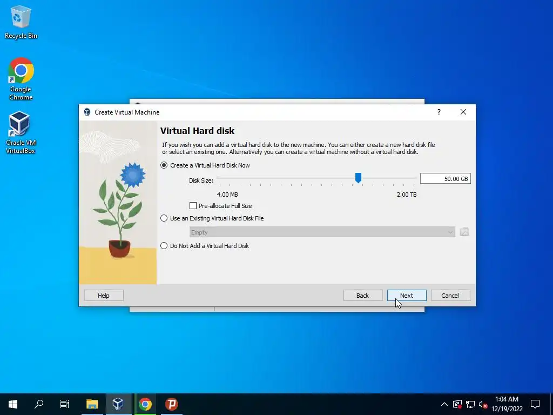Show hidden system tray icons
This screenshot has width=553, height=415.
click(x=444, y=404)
